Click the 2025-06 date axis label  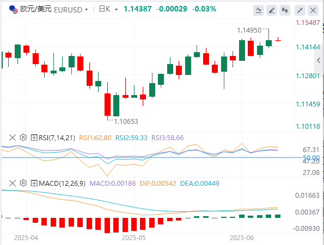pyautogui.click(x=242, y=238)
